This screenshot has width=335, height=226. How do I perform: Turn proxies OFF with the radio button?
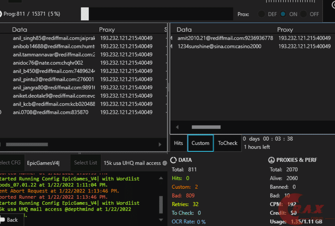(x=304, y=14)
